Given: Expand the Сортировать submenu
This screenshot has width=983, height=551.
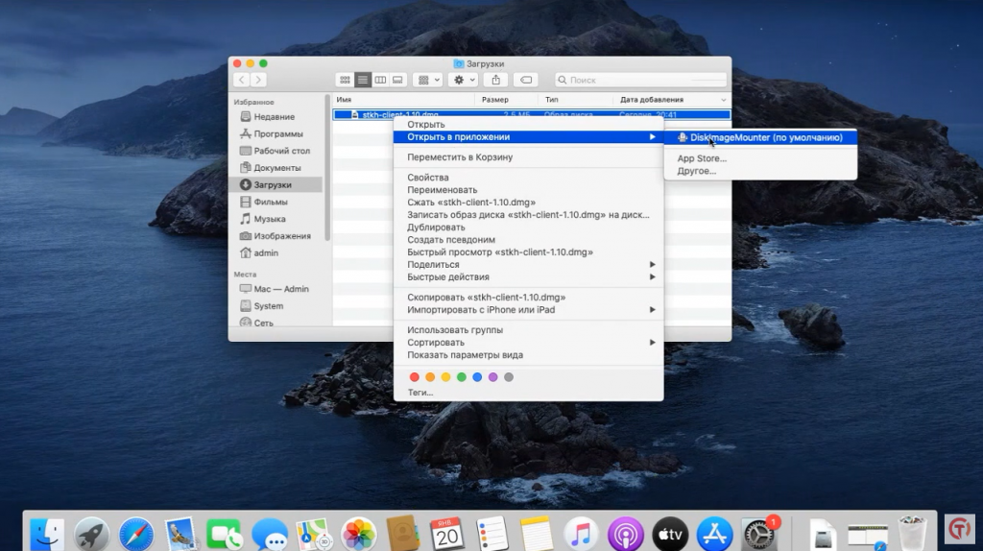Looking at the screenshot, I should 529,343.
